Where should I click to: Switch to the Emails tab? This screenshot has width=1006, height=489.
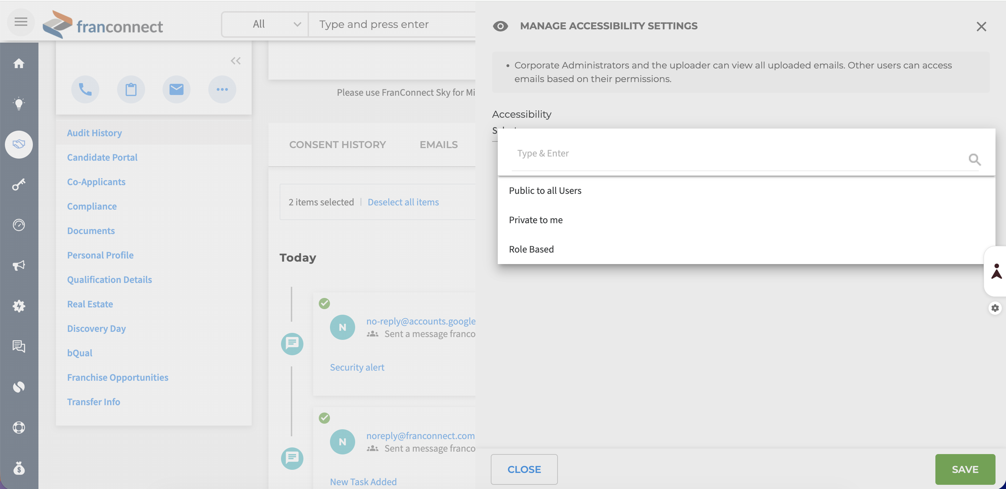point(439,144)
